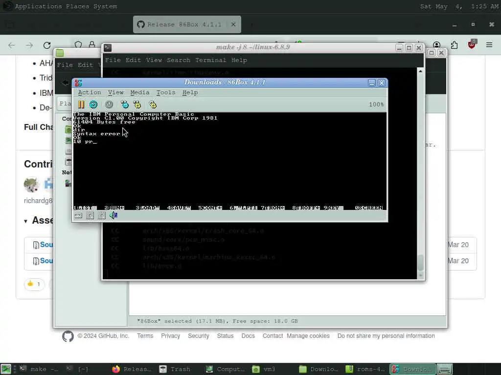The width and height of the screenshot is (501, 375).
Task: Pause the 86Box emulation
Action: click(x=81, y=104)
